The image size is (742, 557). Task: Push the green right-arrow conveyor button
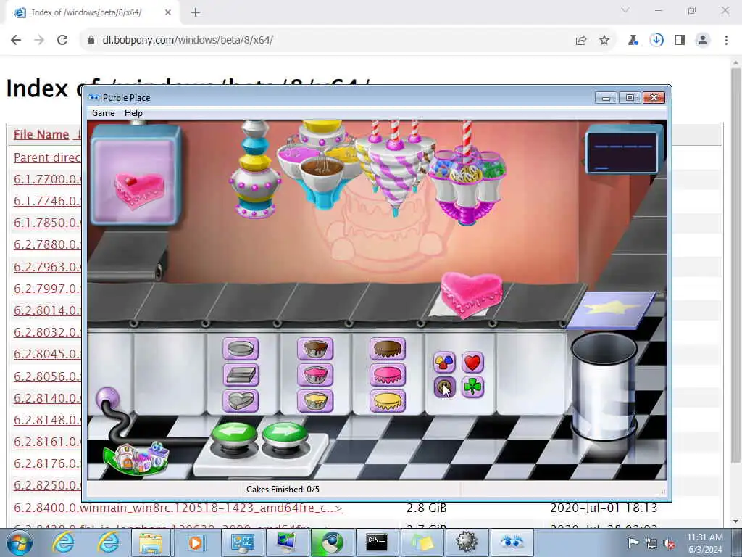tap(284, 434)
